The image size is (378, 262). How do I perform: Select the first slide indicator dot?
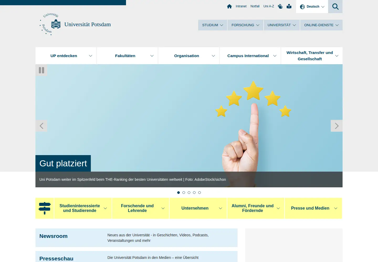pyautogui.click(x=178, y=193)
